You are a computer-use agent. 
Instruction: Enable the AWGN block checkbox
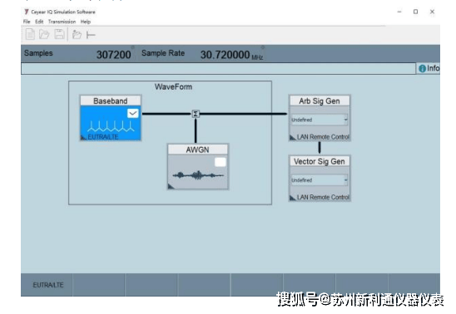tap(221, 162)
